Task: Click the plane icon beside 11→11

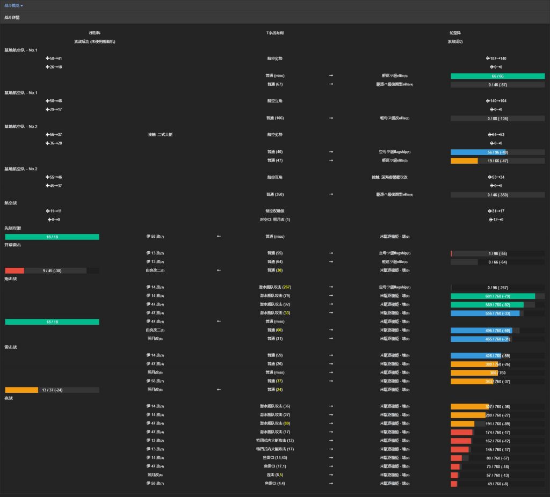Action: point(48,211)
